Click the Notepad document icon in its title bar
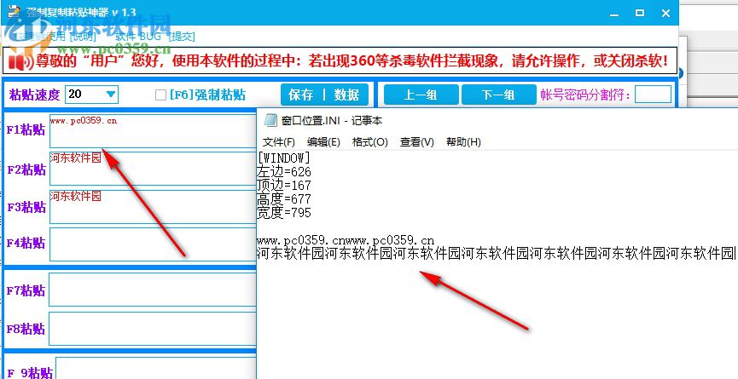The height and width of the screenshot is (379, 738). click(x=270, y=121)
